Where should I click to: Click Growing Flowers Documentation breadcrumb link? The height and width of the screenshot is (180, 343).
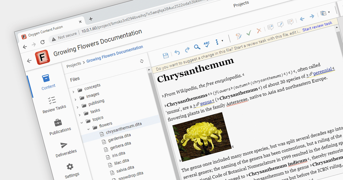(115, 54)
